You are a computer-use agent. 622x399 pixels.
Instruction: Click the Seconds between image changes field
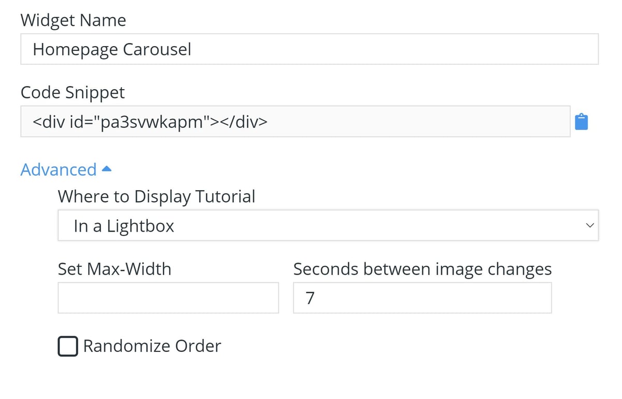421,297
